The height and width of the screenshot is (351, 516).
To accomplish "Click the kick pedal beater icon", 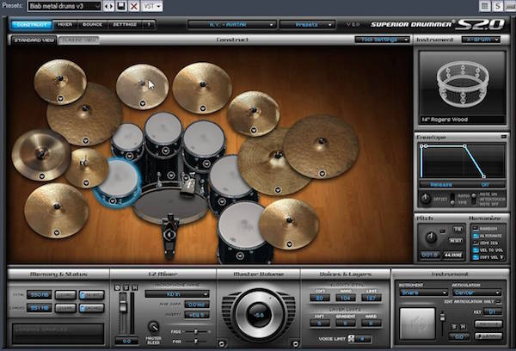I will tap(169, 235).
